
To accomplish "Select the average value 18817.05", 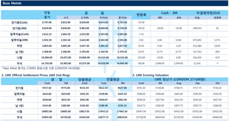I will point(84,112).
